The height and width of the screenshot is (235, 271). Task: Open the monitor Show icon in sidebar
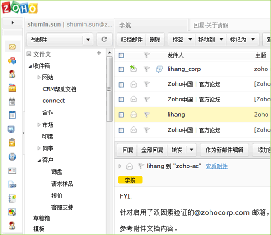click(x=11, y=129)
